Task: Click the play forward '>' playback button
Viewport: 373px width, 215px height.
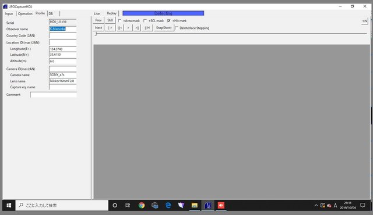Action: coord(128,28)
